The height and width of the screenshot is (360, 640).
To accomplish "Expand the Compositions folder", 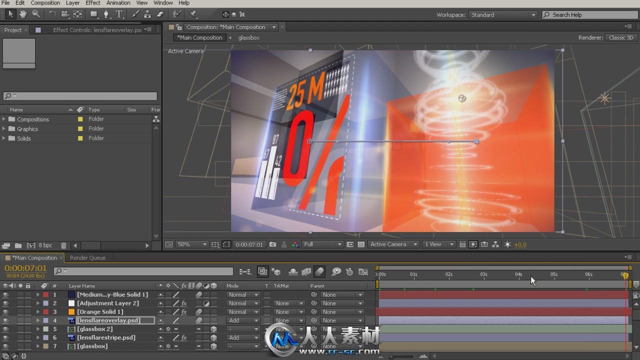I will [4, 119].
